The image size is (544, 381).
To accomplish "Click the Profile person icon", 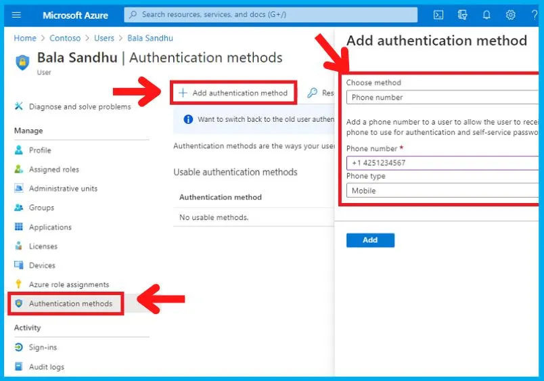I will click(19, 150).
